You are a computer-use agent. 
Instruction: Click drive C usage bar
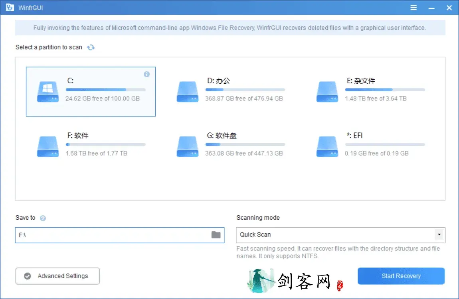[106, 90]
